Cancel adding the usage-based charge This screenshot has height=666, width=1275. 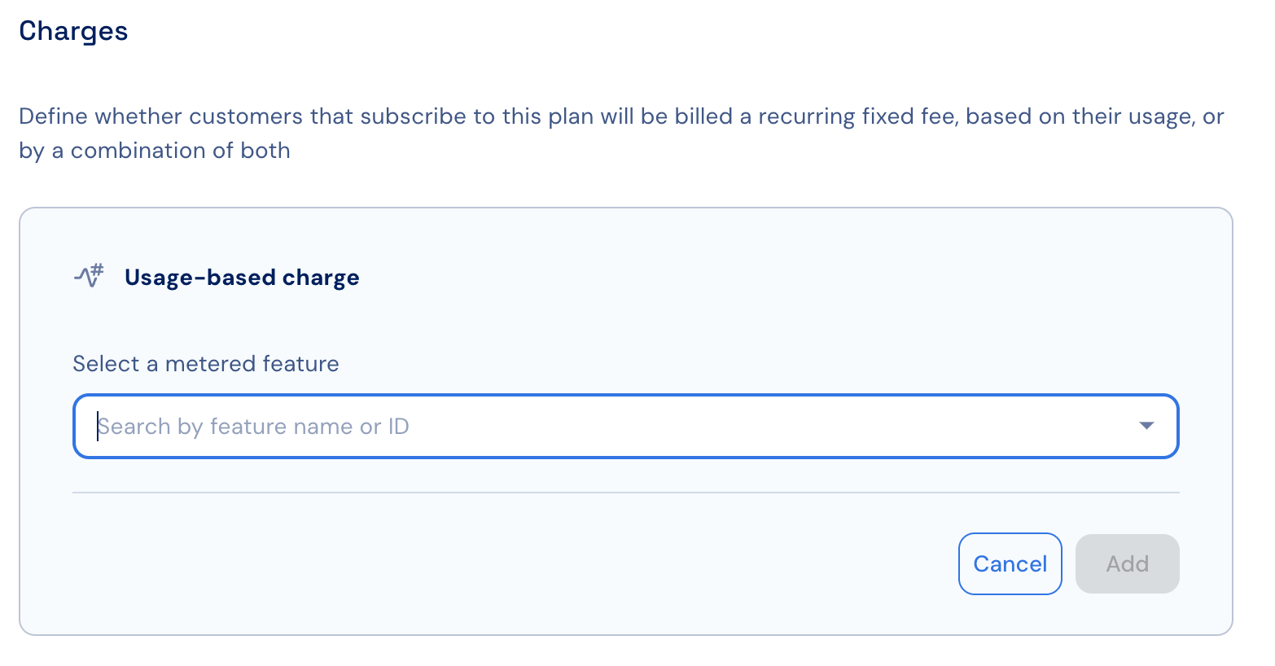(1010, 563)
